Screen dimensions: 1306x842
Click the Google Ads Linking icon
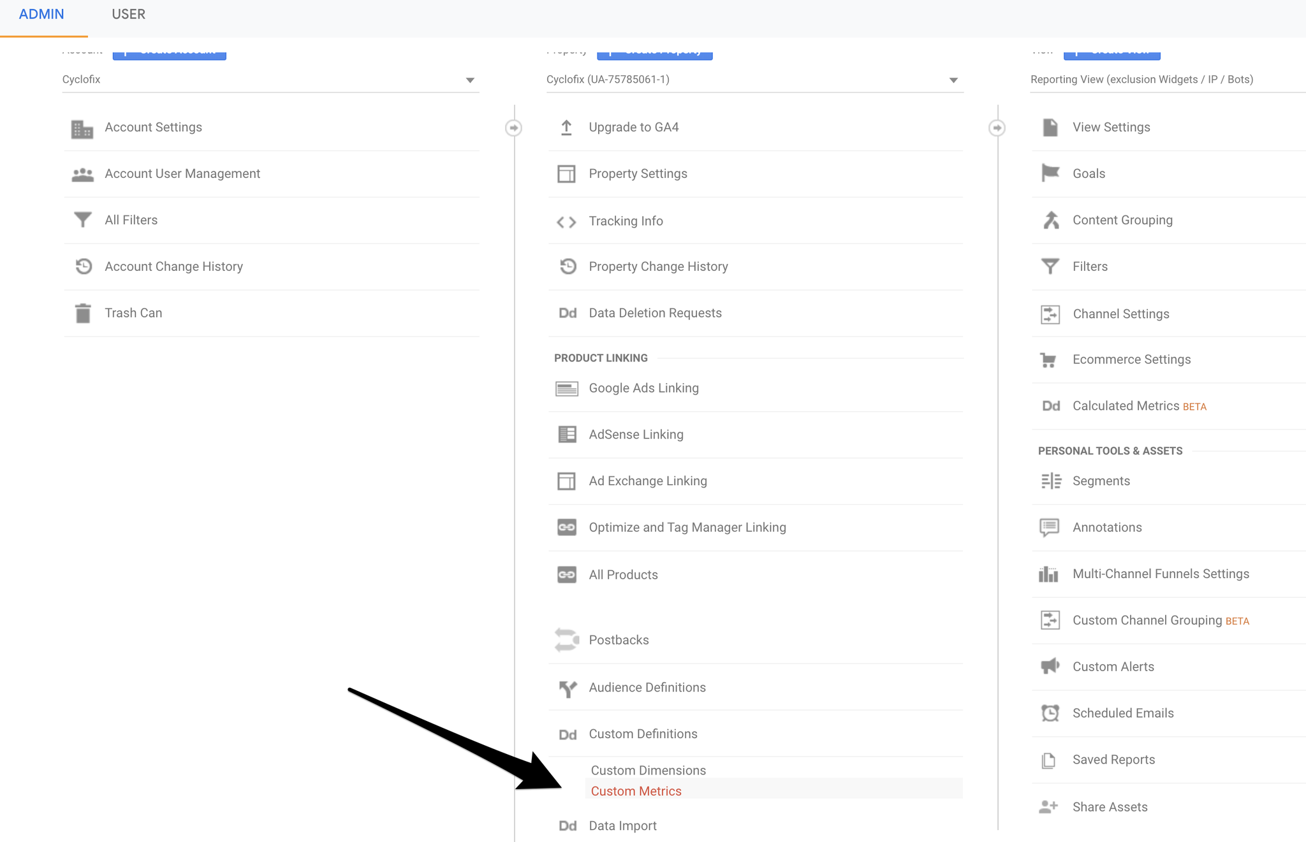[x=567, y=389]
